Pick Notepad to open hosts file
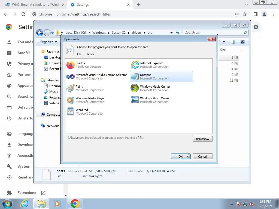Image resolution: width=279 pixels, height=209 pixels. (161, 76)
